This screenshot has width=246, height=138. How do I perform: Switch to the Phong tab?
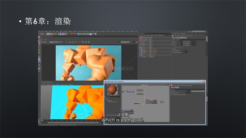pyautogui.click(x=185, y=38)
